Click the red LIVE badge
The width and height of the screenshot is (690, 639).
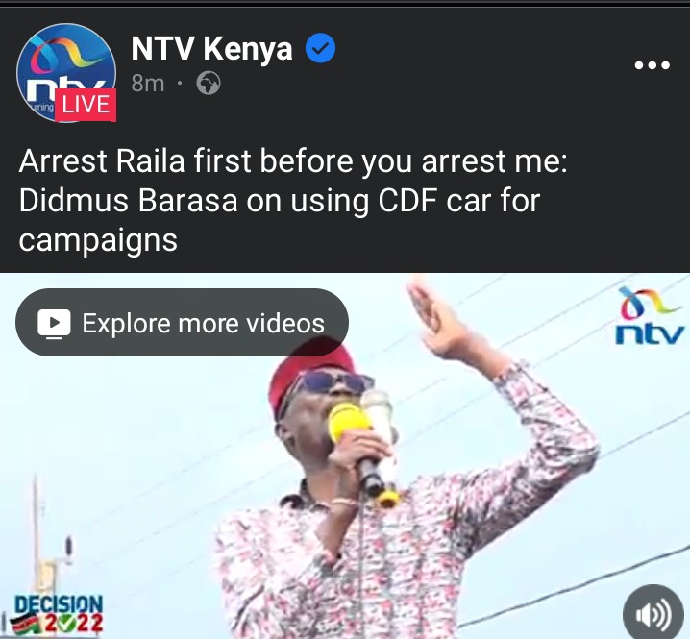point(86,105)
